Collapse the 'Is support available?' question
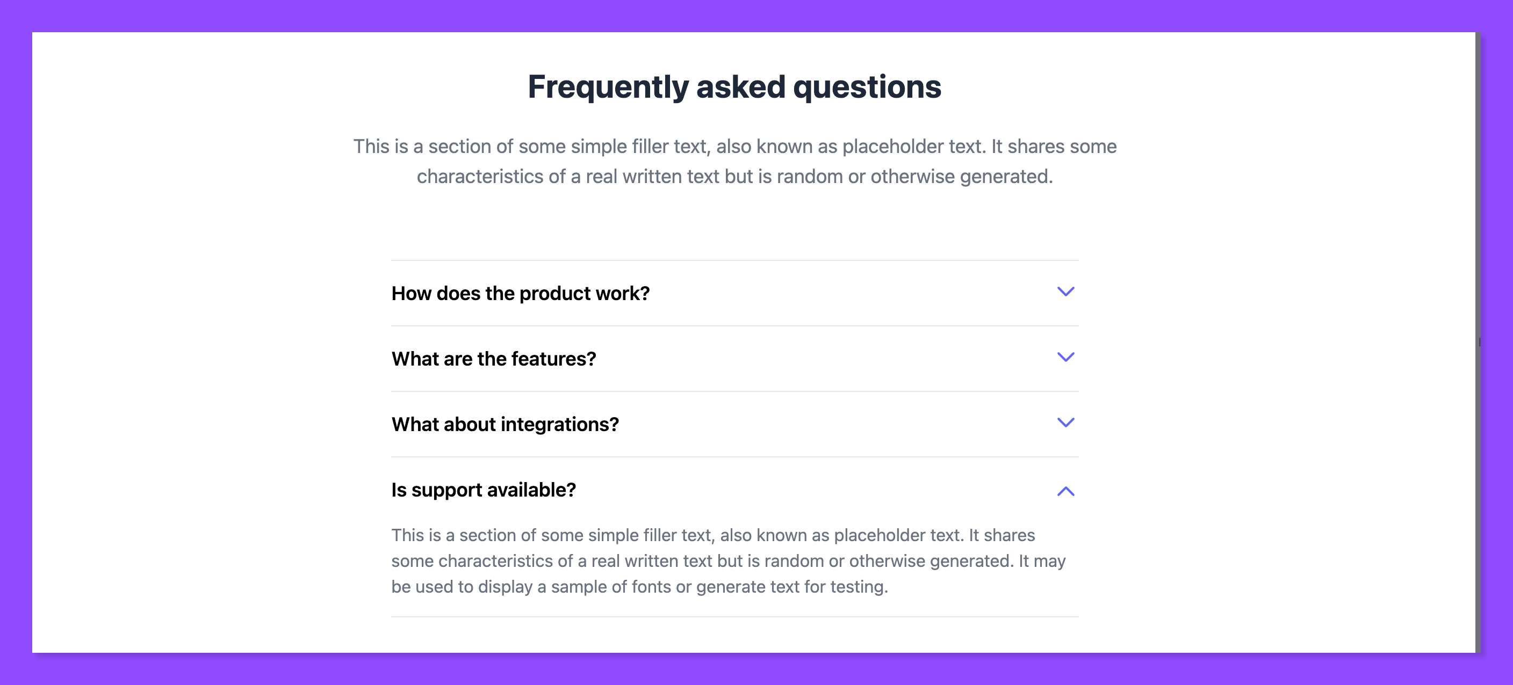The width and height of the screenshot is (1513, 685). [x=484, y=490]
